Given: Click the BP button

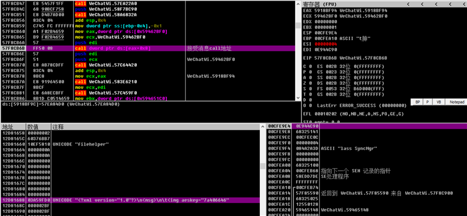Looking at the screenshot, I should [418, 102].
